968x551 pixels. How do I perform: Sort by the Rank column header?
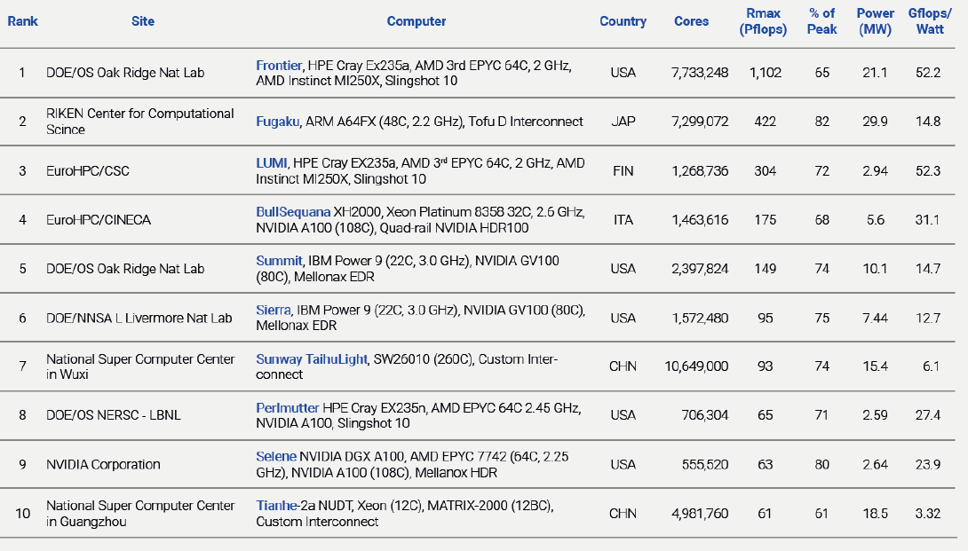[22, 21]
